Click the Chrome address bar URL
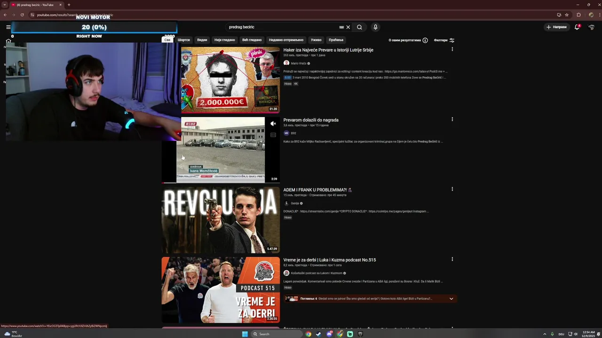This screenshot has height=338, width=602. coord(75,15)
